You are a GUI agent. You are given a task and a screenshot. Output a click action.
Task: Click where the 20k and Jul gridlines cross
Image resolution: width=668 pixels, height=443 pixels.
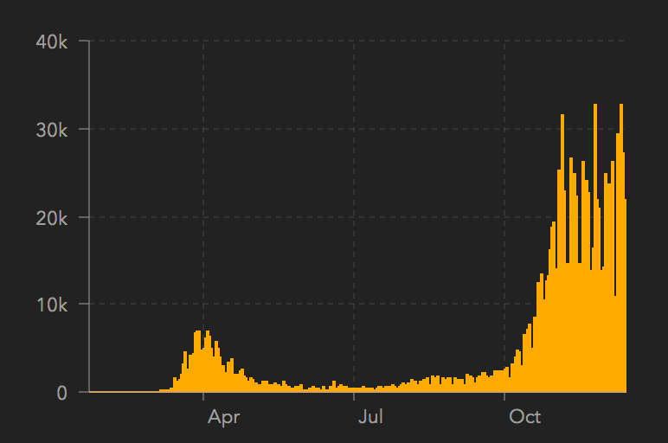coord(354,217)
